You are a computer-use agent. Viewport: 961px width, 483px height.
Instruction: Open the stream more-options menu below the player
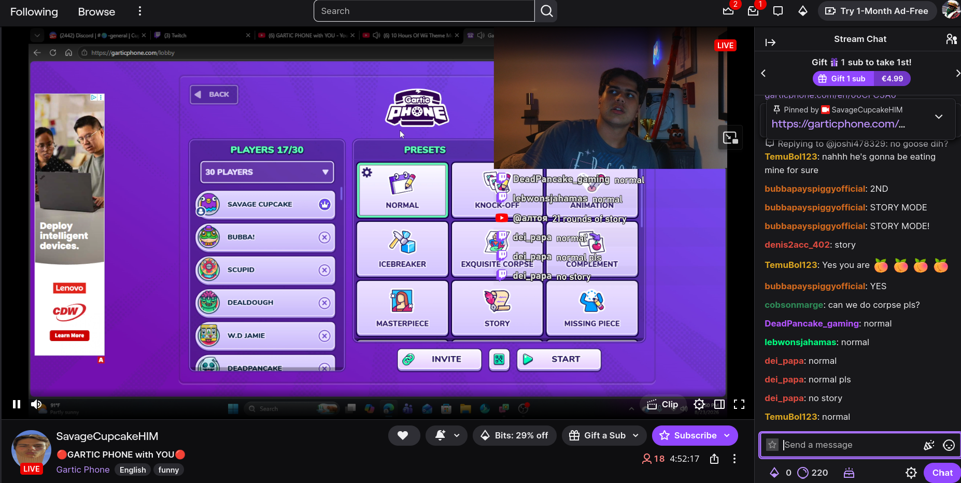pyautogui.click(x=734, y=459)
